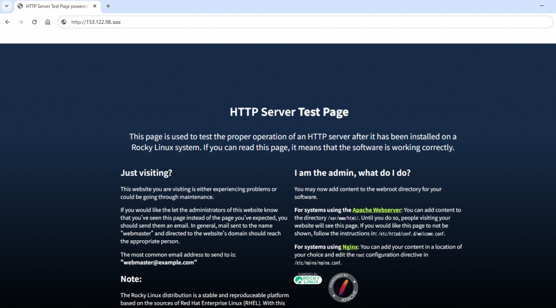This screenshot has width=556, height=308.
Task: Click the /etc/httpd/conf.d/welcome.conf path text
Action: coord(412,234)
